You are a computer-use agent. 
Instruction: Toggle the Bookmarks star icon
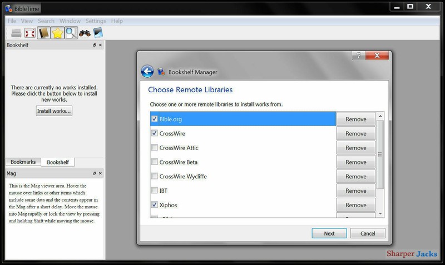click(x=57, y=33)
